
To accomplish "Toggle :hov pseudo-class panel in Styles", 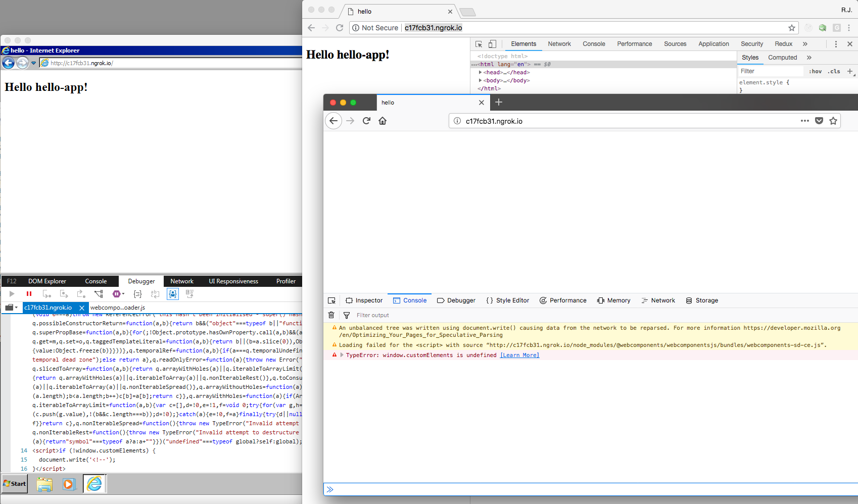I will [815, 71].
